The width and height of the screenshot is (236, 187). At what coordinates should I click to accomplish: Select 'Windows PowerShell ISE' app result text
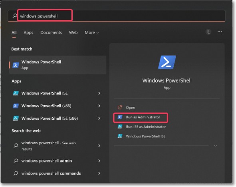click(45, 93)
